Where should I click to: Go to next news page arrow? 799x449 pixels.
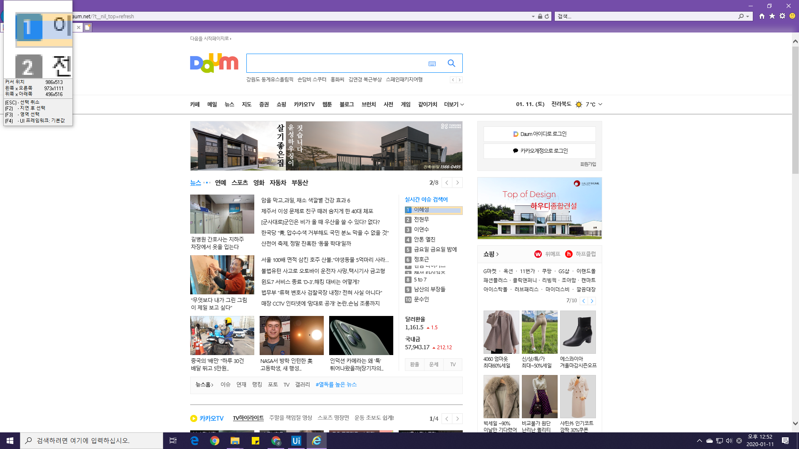(x=457, y=183)
